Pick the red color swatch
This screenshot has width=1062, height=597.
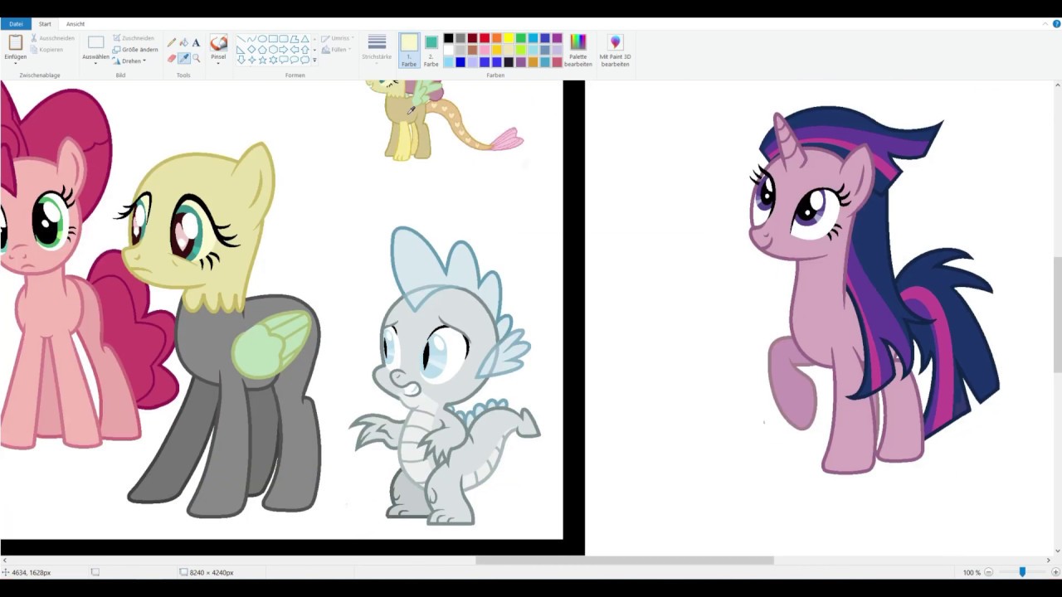coord(485,38)
